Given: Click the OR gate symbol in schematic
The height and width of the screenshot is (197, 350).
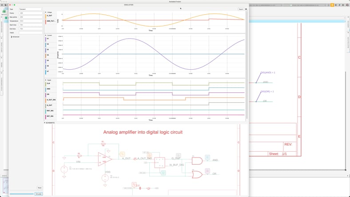Looking at the screenshot, I should tap(197, 174).
